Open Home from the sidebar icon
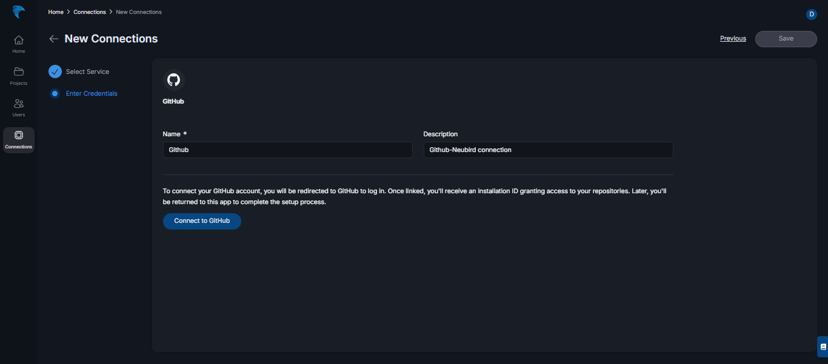The width and height of the screenshot is (828, 364). [19, 40]
